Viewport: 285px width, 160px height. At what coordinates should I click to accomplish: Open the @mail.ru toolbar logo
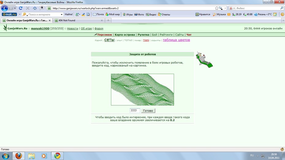[x=9, y=14]
